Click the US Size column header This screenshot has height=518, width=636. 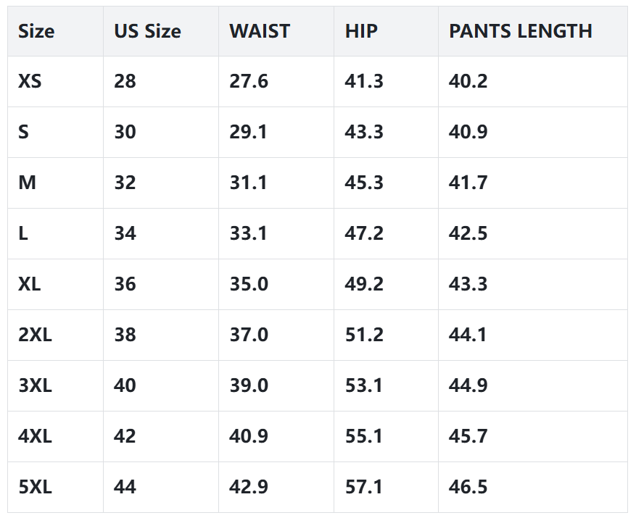(x=147, y=31)
